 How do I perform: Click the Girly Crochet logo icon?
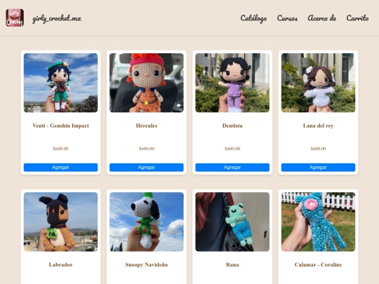point(15,18)
